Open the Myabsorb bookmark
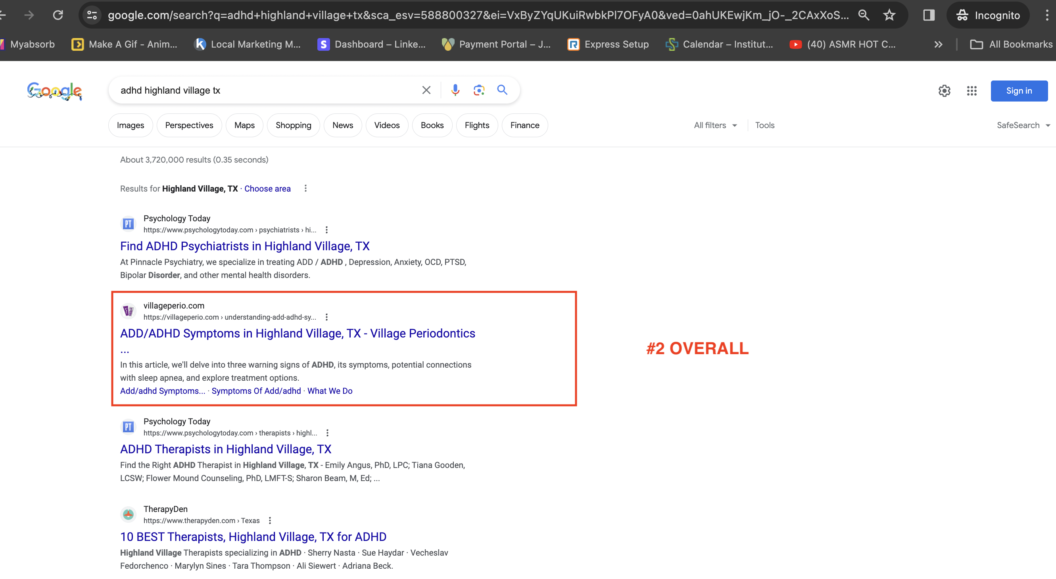 (28, 44)
